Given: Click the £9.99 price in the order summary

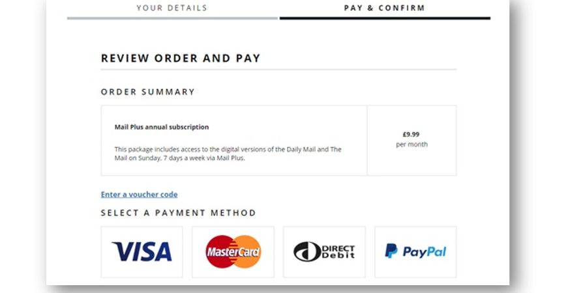Looking at the screenshot, I should click(412, 133).
